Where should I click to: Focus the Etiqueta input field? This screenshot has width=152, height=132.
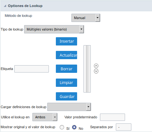pyautogui.click(x=31, y=69)
